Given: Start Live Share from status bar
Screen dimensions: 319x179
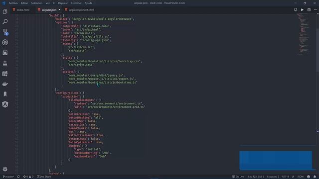Looking at the screenshot, I should tap(44, 177).
